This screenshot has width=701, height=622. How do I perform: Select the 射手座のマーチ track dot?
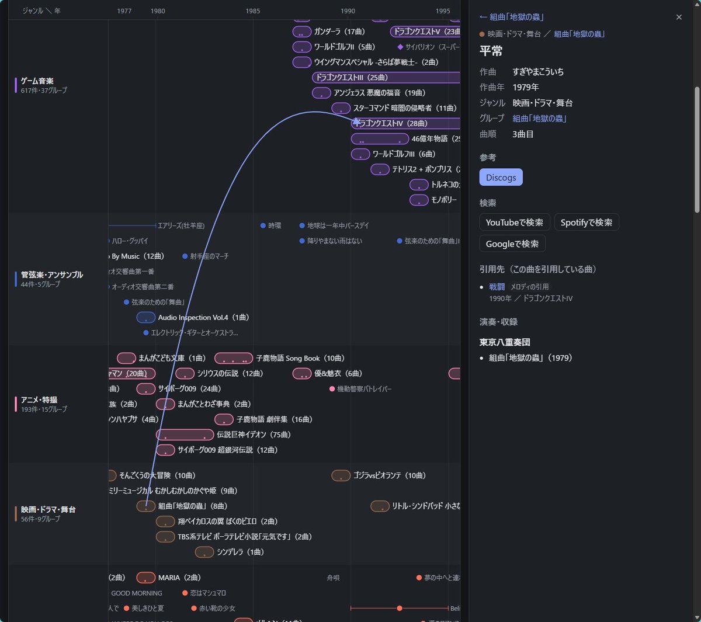tap(185, 256)
